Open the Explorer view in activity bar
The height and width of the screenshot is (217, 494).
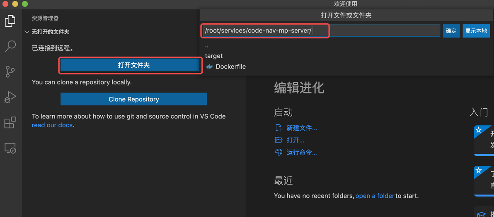click(10, 21)
